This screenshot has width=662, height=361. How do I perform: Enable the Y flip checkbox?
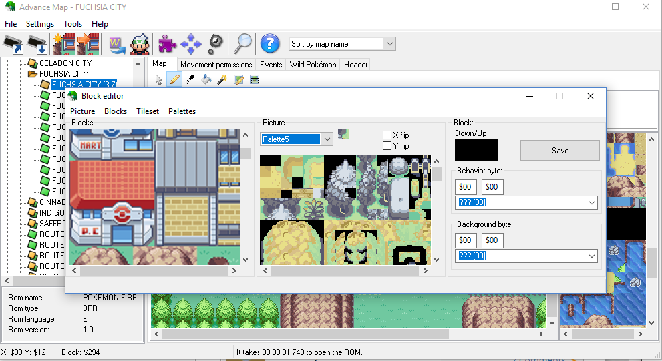coord(387,146)
